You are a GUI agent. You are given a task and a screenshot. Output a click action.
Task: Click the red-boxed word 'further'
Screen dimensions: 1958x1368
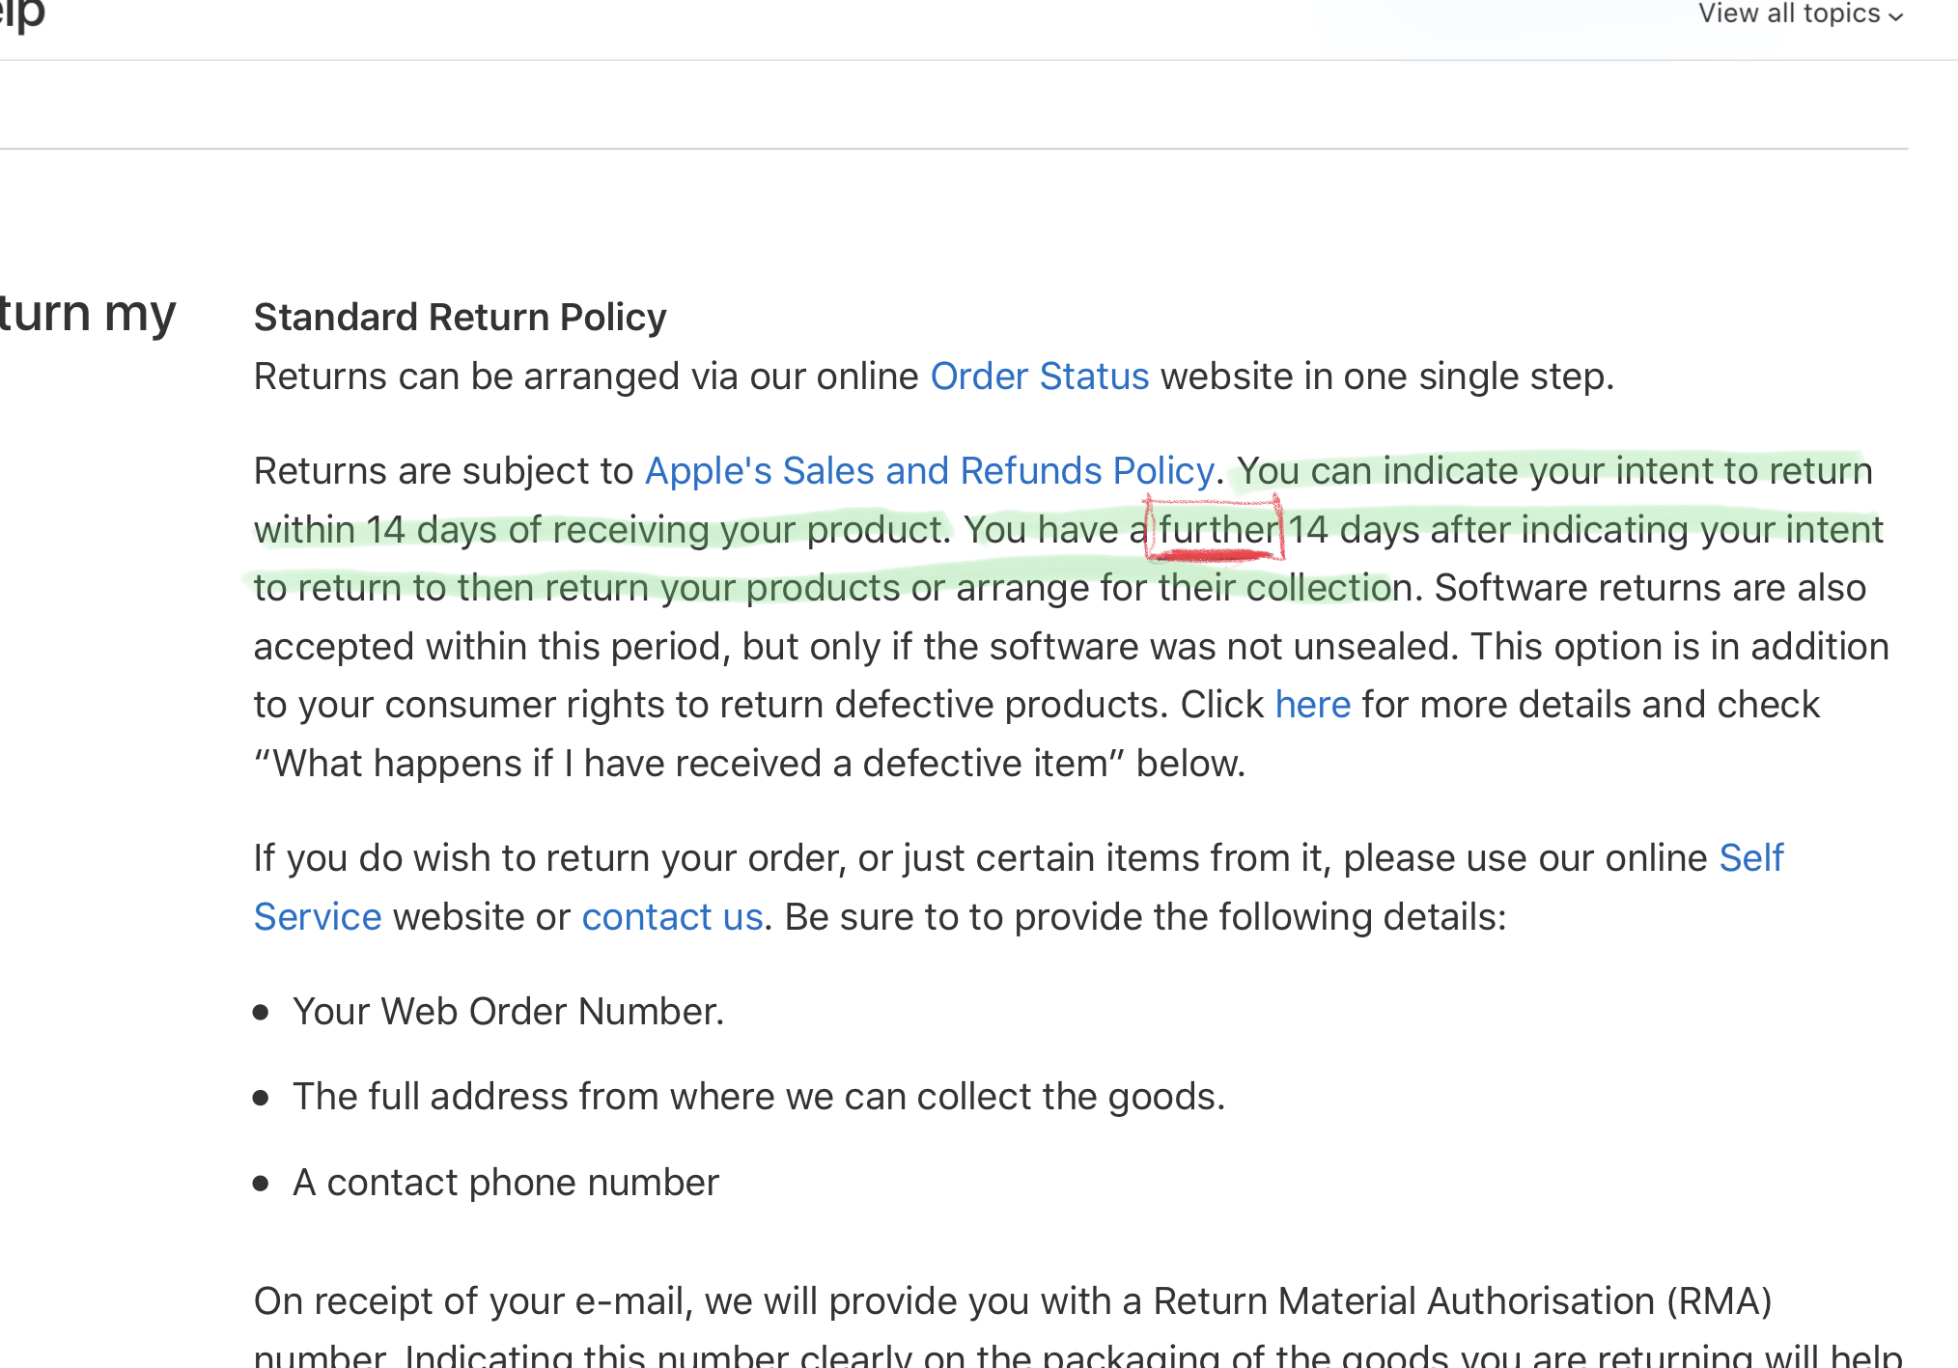1217,530
